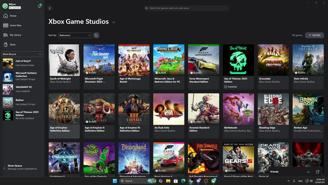This screenshot has height=185, width=328.
Task: Open Copilot from the taskbar
Action: (161, 181)
